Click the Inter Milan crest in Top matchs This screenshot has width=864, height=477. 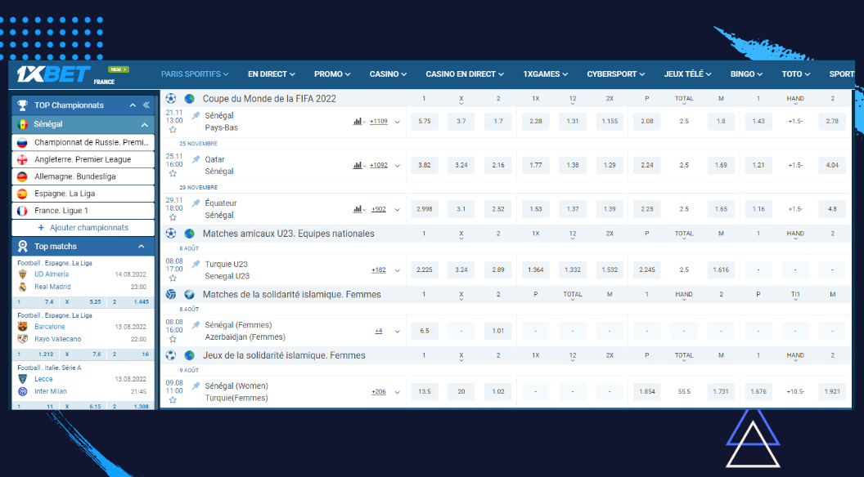23,392
